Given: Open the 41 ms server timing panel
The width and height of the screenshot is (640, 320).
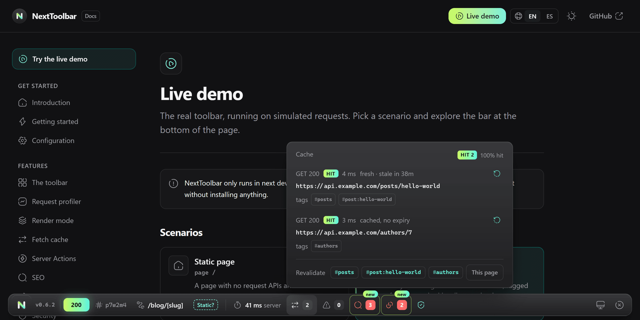Looking at the screenshot, I should click(257, 305).
